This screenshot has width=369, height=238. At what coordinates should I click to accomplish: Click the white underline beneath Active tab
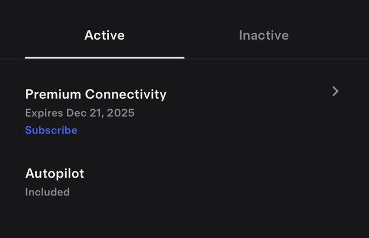tap(104, 57)
